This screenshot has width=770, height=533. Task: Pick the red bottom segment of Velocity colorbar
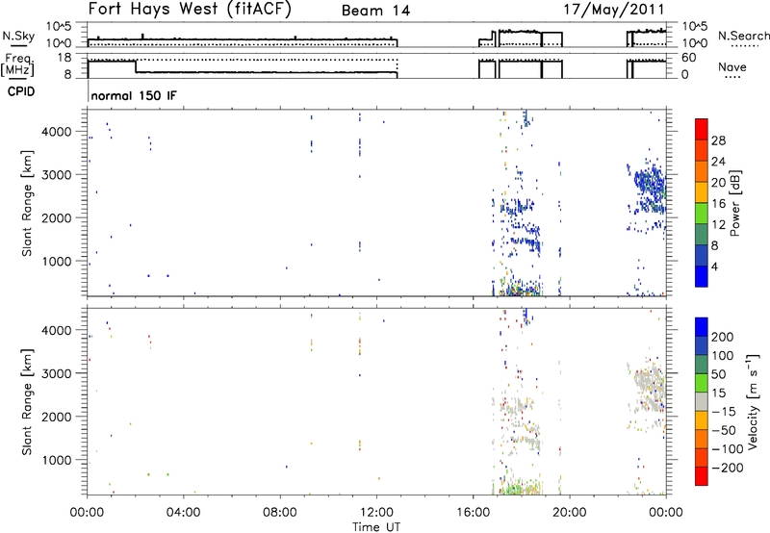pyautogui.click(x=702, y=476)
